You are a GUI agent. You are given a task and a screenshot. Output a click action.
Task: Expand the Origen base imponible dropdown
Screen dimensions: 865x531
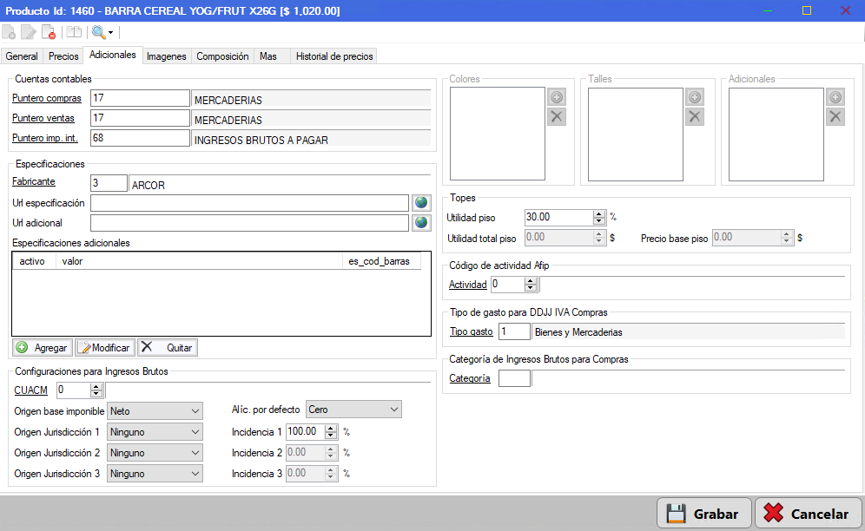pyautogui.click(x=195, y=411)
